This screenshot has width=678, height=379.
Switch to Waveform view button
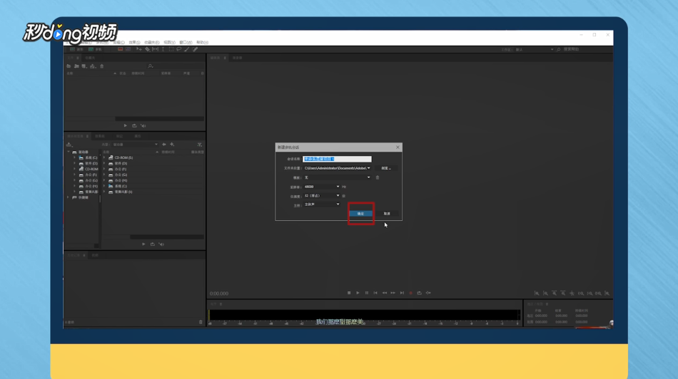coord(76,49)
